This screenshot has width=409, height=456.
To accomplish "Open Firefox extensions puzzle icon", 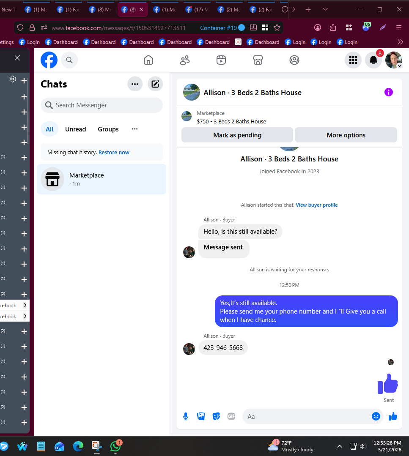I will [333, 27].
